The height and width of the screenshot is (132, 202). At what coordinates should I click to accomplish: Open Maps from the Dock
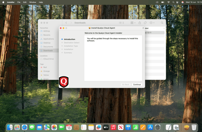[x=47, y=127]
